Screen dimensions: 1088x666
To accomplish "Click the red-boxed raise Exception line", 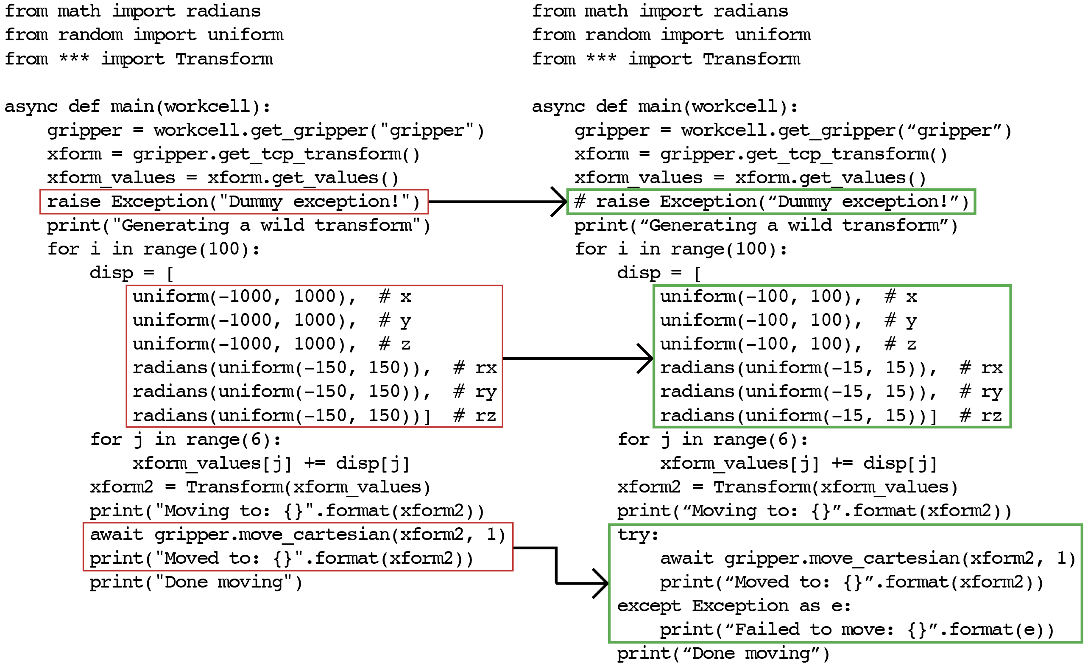I will (233, 202).
